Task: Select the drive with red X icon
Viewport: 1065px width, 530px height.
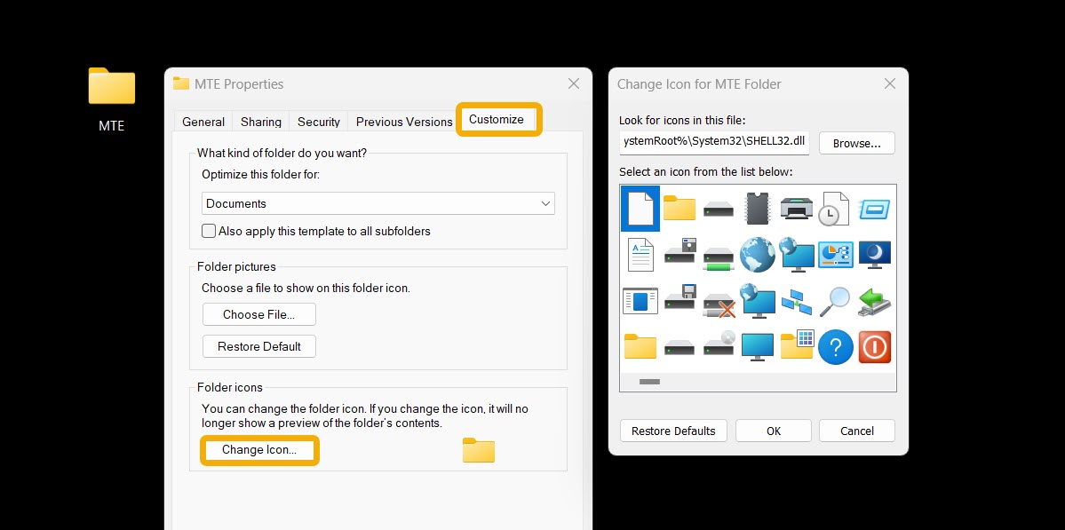Action: point(718,301)
